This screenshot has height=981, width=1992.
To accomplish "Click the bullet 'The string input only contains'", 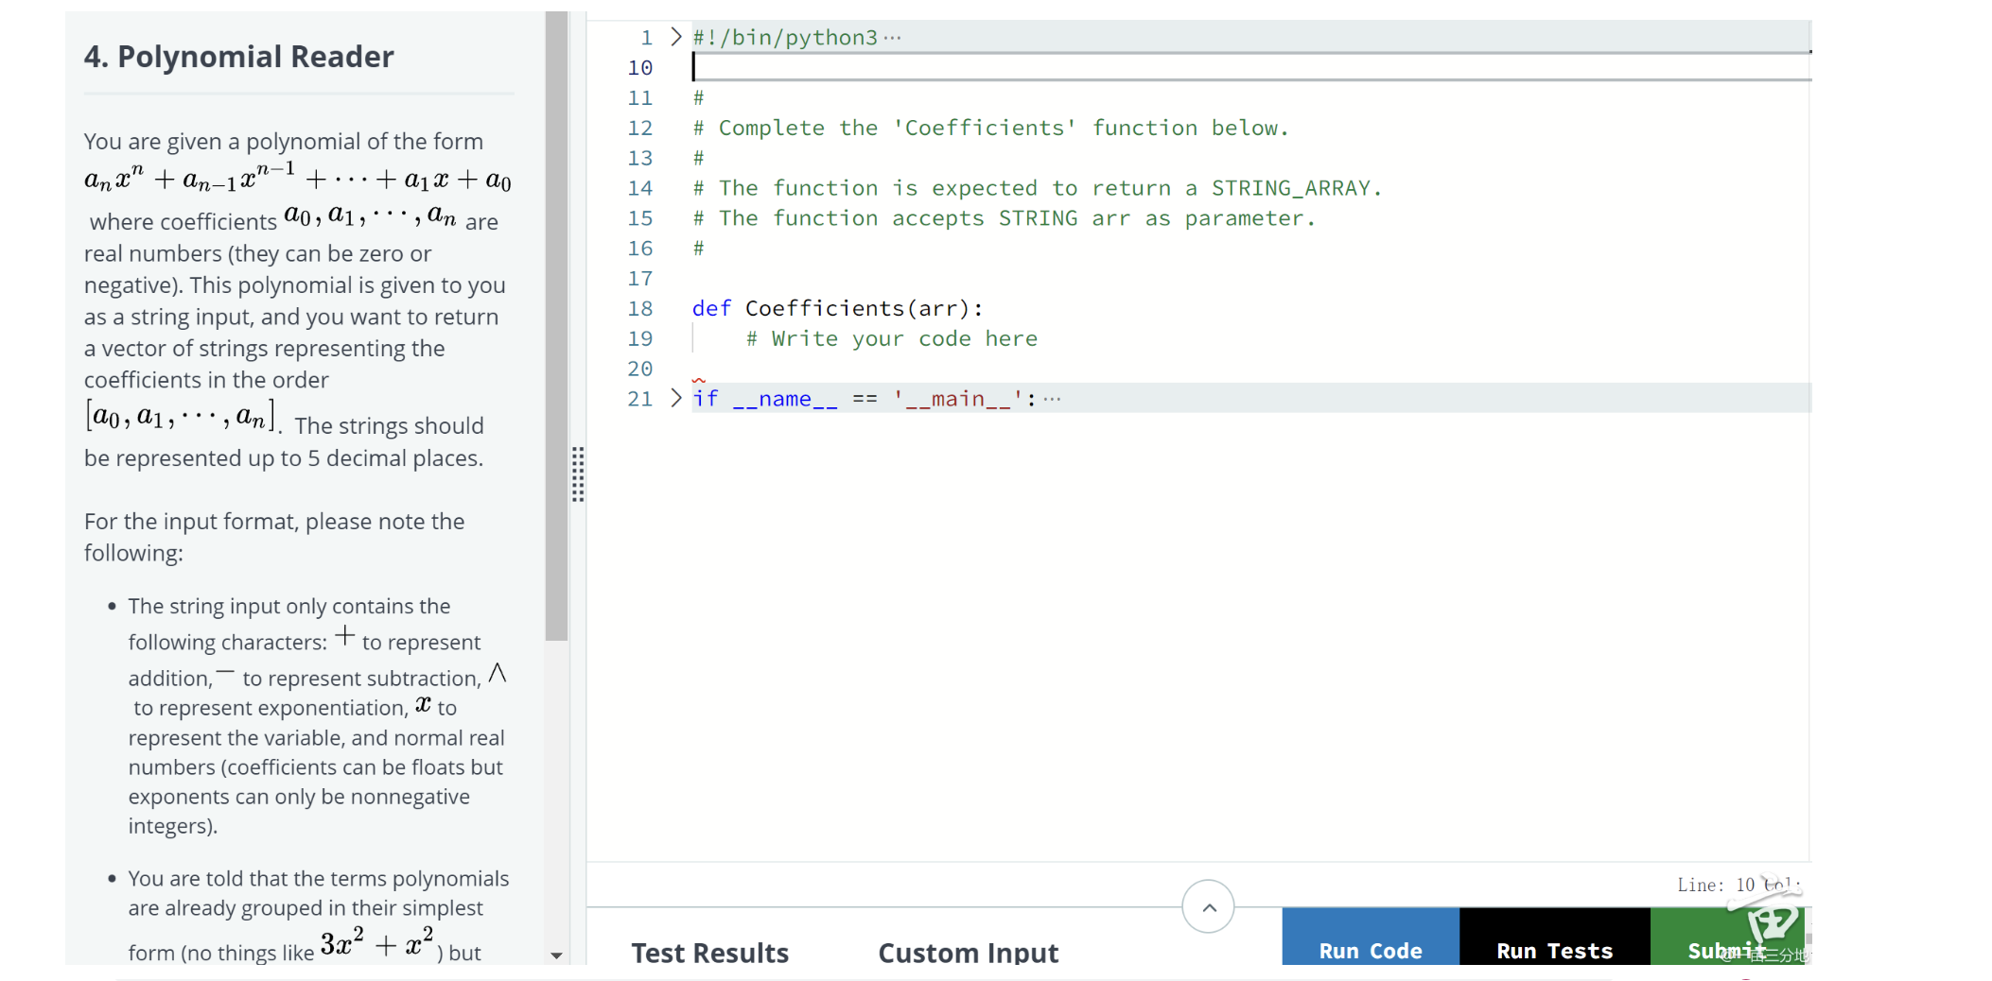I will coord(319,715).
